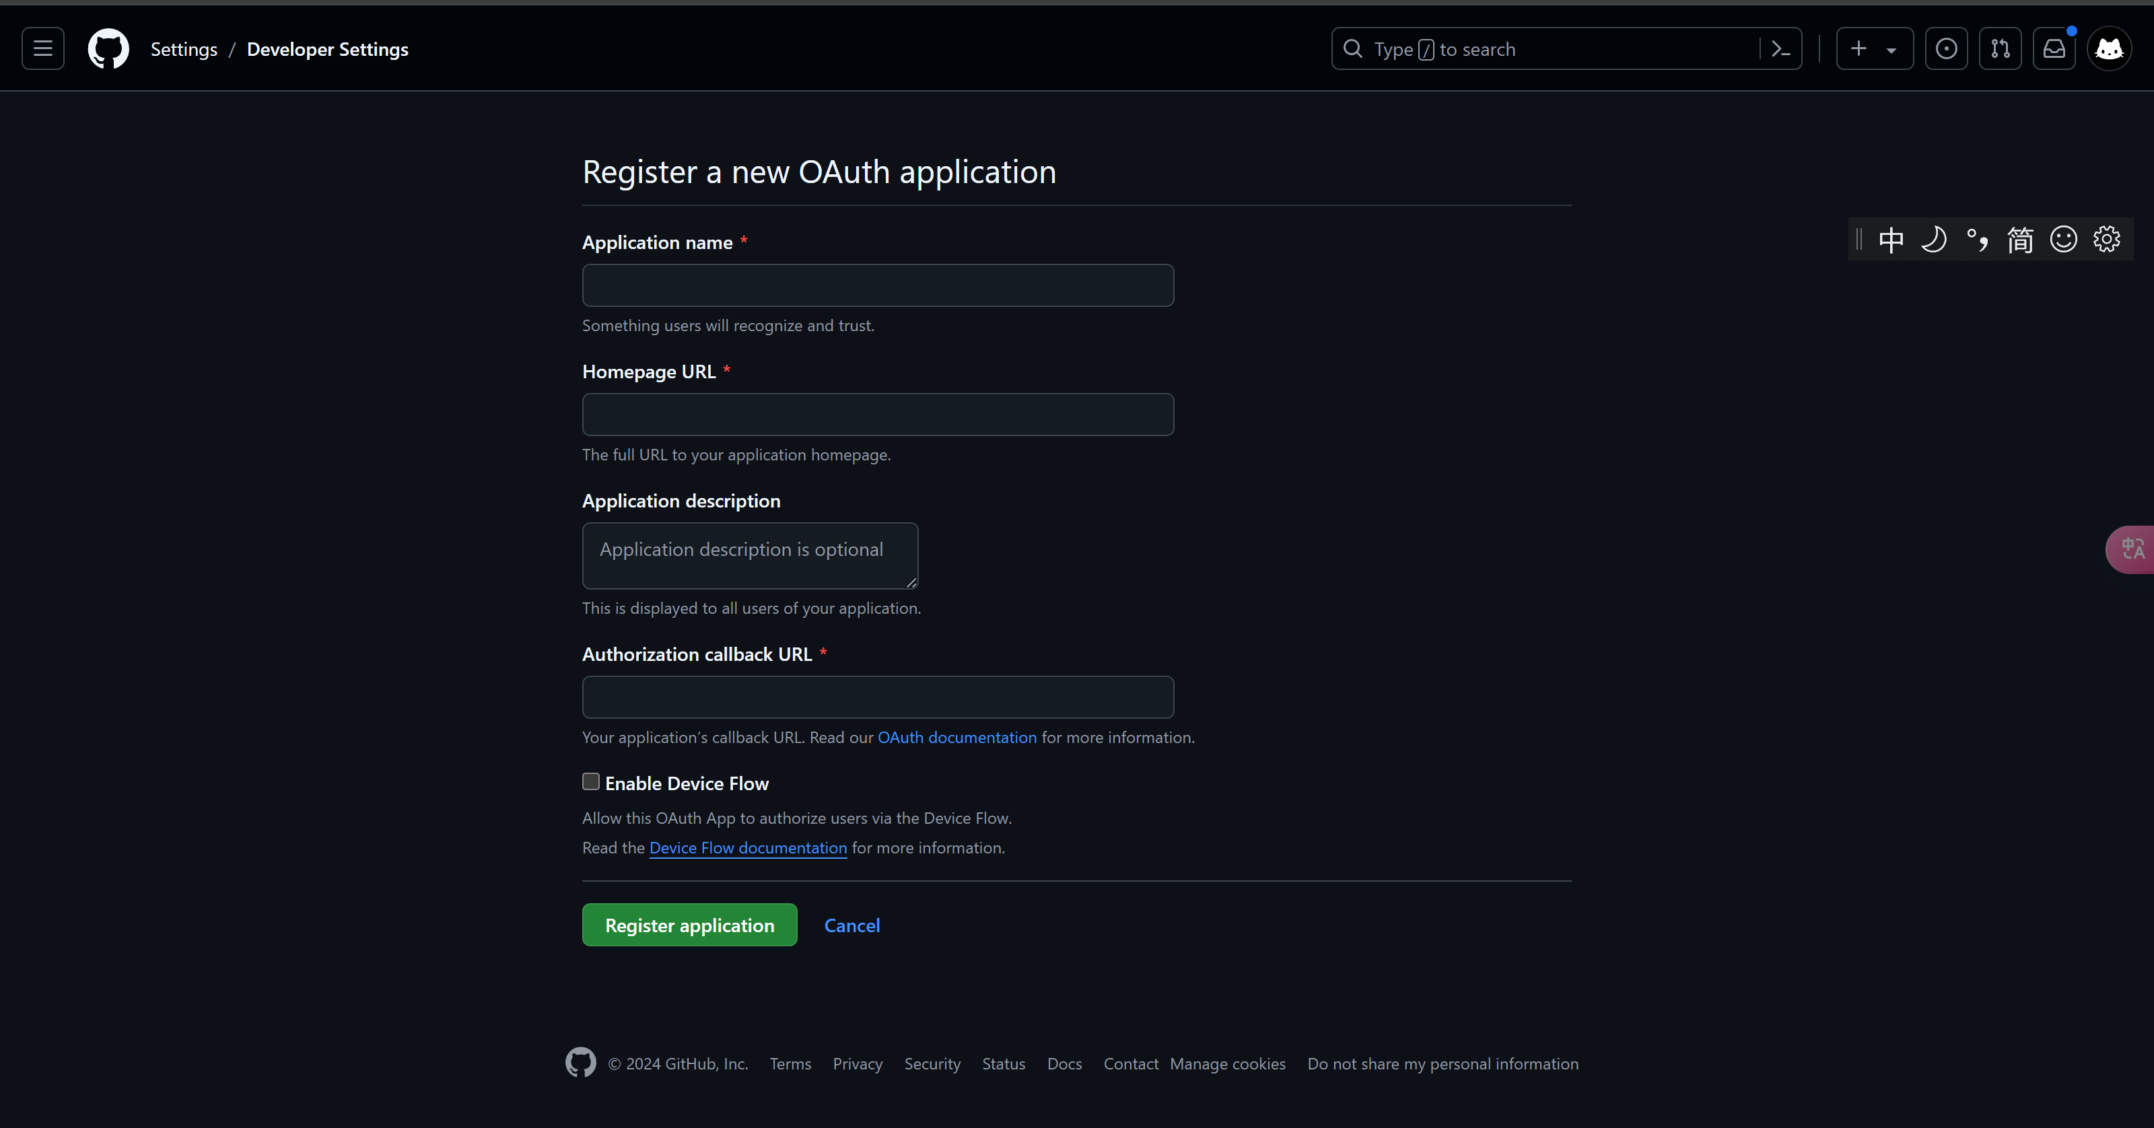The height and width of the screenshot is (1128, 2154).
Task: Open the hamburger navigation menu
Action: tap(42, 48)
